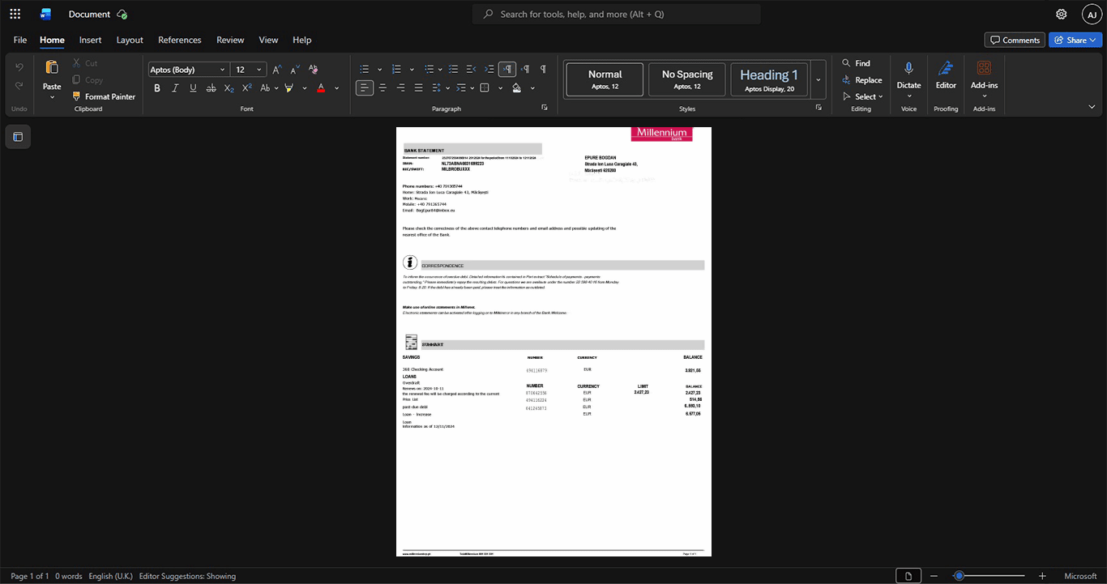
Task: Open the font color dropdown arrow
Action: coord(337,88)
